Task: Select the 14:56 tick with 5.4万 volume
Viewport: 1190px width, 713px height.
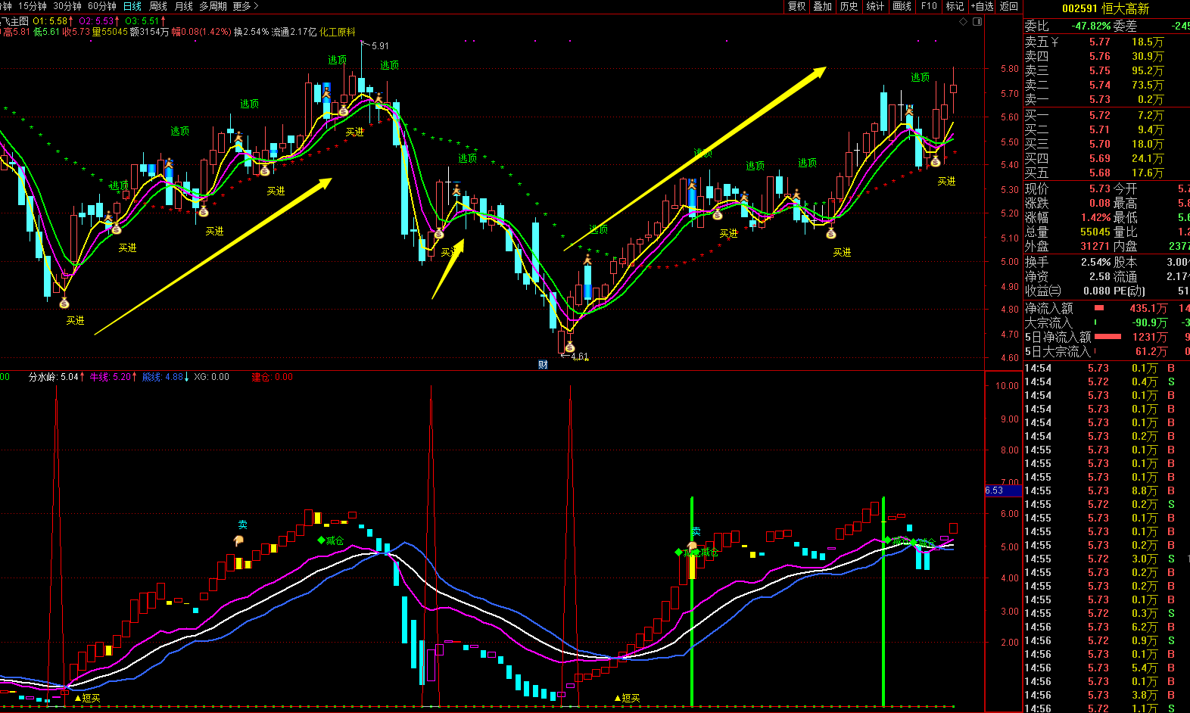Action: [1107, 668]
